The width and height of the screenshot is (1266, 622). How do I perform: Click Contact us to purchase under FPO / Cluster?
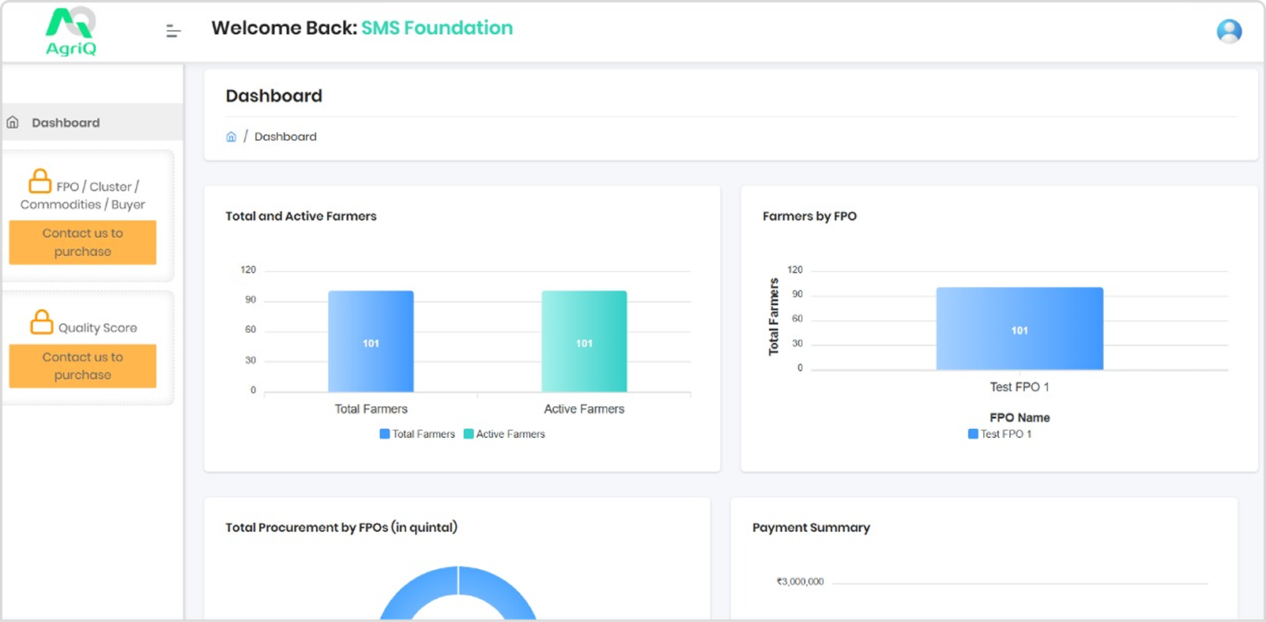coord(82,242)
